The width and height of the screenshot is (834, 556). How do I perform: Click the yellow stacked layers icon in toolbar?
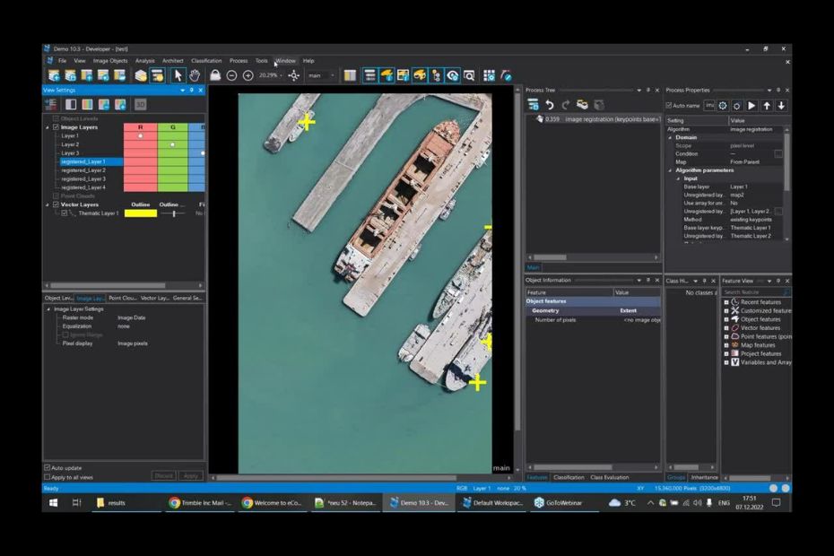141,75
